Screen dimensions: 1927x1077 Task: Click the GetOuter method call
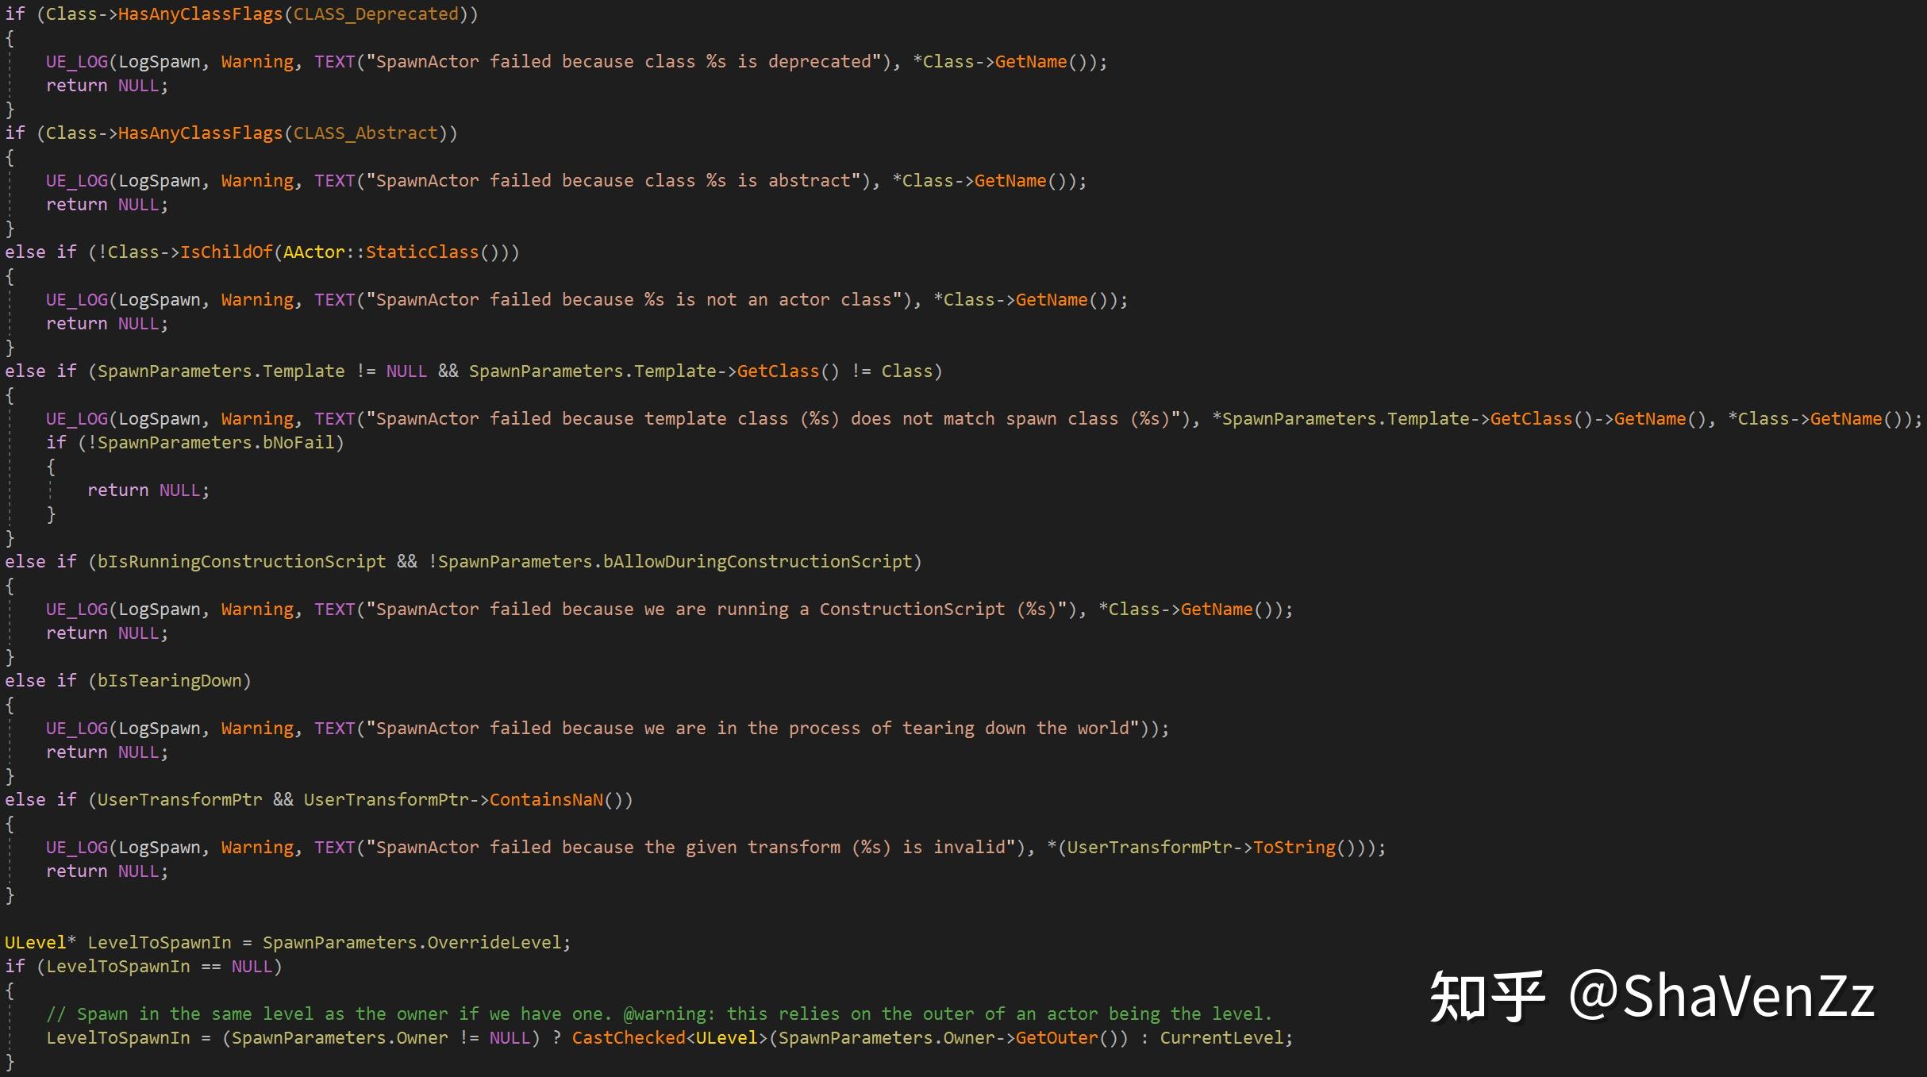pyautogui.click(x=1056, y=1038)
